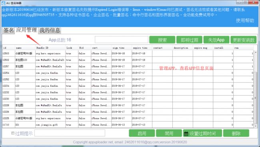Click the App总数:16 label
Screen dimensions: 260x147
(x=60, y=40)
